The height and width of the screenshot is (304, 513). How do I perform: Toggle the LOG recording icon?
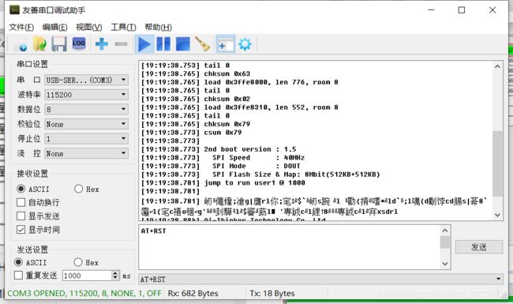pos(79,43)
